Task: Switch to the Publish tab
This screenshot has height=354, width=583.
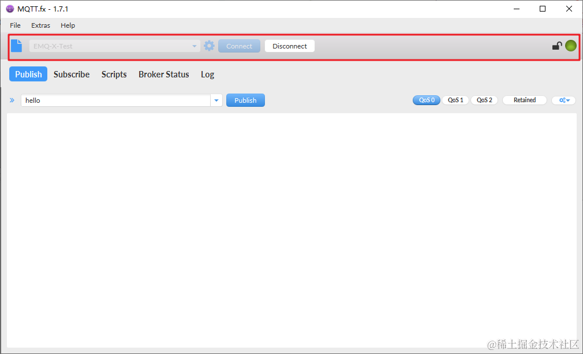Action: [28, 74]
